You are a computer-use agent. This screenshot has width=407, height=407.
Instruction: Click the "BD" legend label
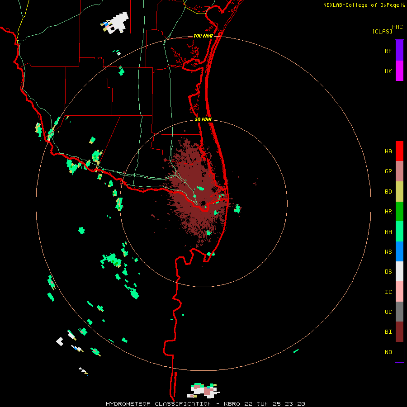click(388, 192)
